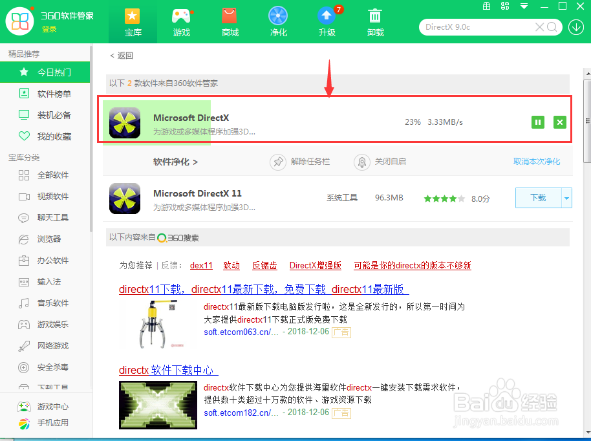Click the 办公软件 briefcase icon
The height and width of the screenshot is (441, 591).
(24, 261)
